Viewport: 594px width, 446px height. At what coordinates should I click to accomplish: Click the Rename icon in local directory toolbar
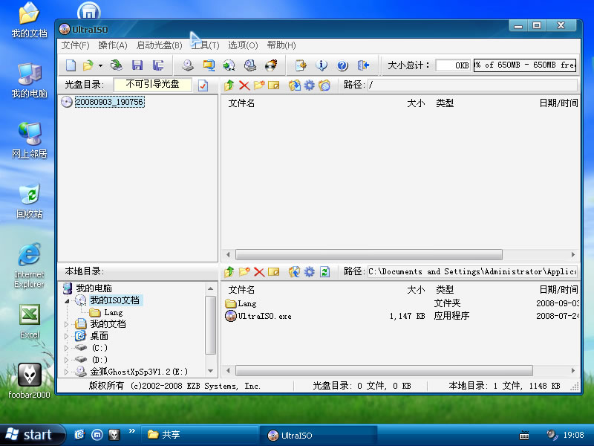pyautogui.click(x=273, y=271)
